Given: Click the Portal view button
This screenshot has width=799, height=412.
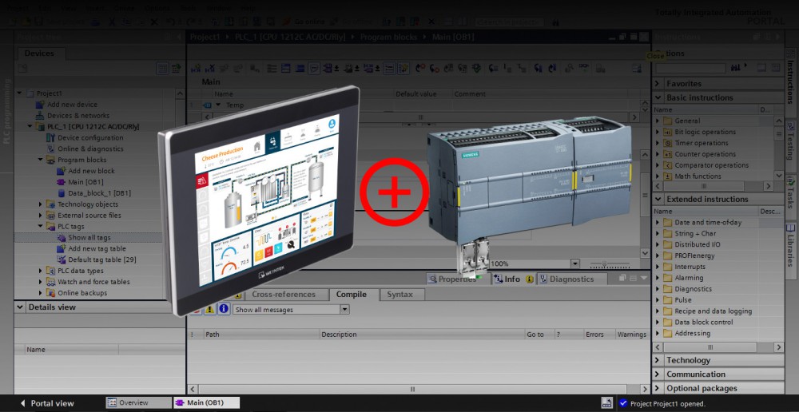Looking at the screenshot, I should (x=48, y=403).
